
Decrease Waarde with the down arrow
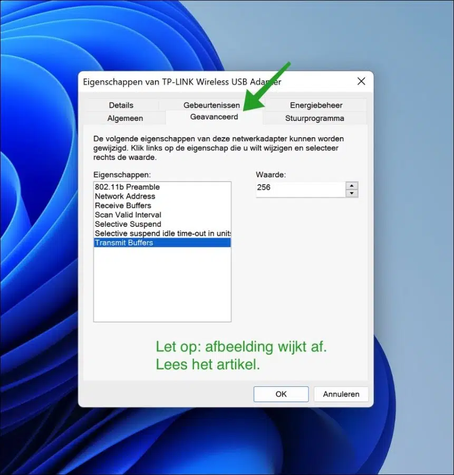[352, 193]
